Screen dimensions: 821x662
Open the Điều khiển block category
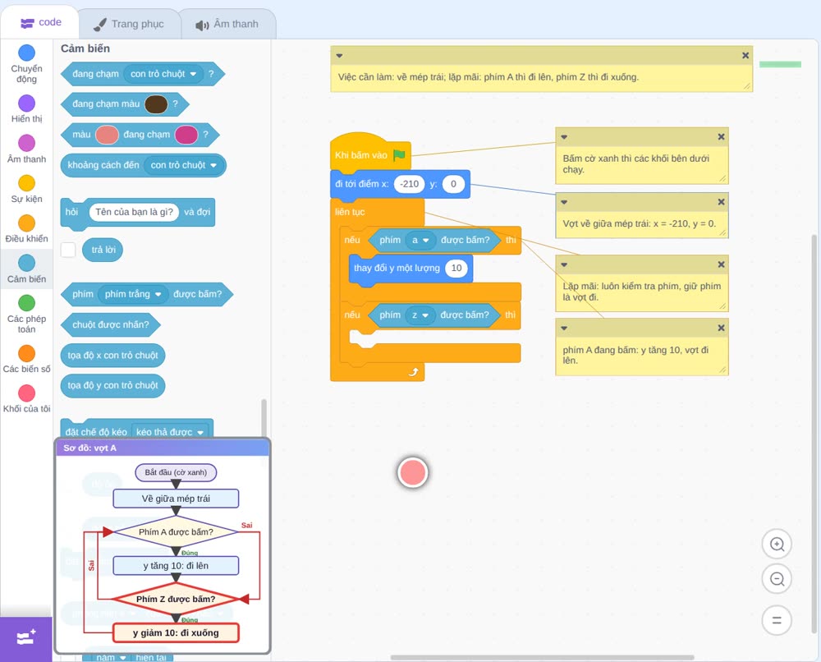click(26, 229)
